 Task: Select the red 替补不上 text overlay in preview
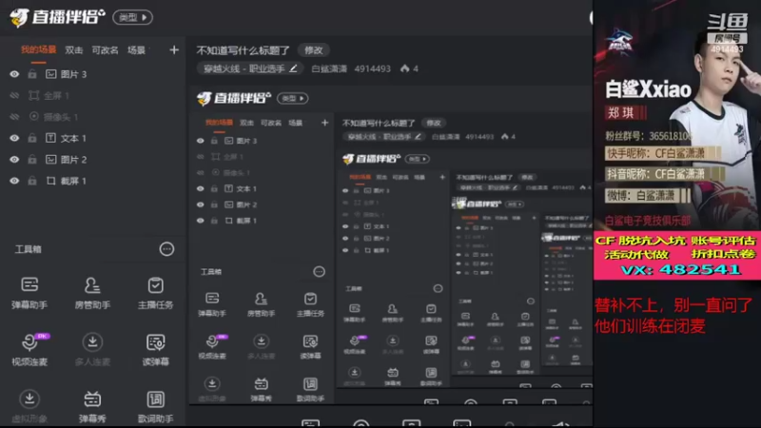point(673,316)
